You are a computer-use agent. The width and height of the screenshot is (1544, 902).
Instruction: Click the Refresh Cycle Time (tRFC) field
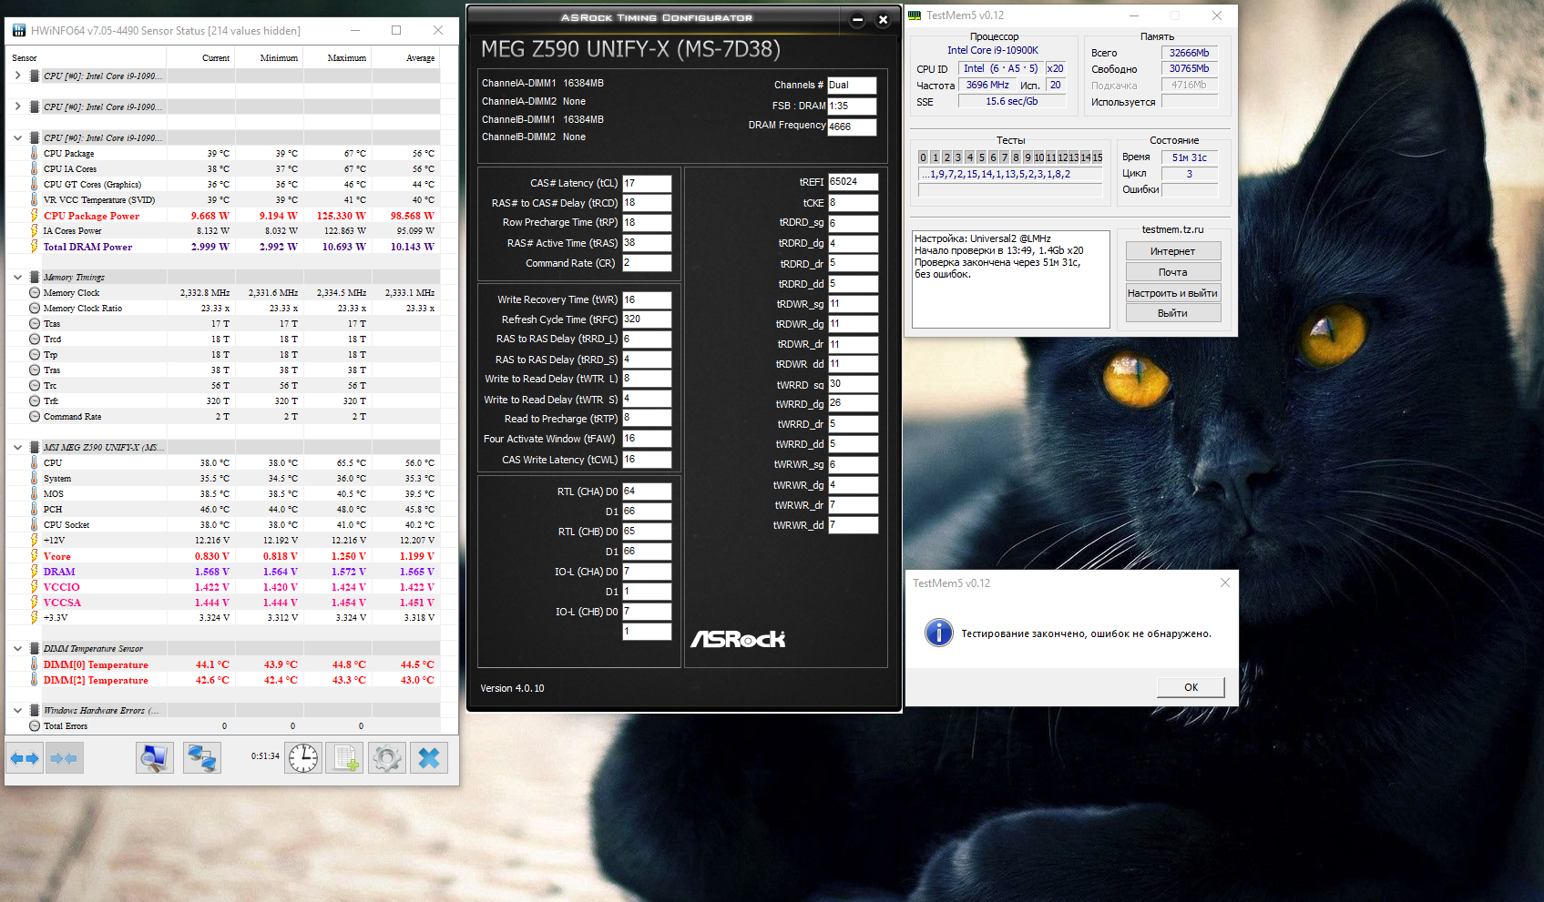[647, 319]
